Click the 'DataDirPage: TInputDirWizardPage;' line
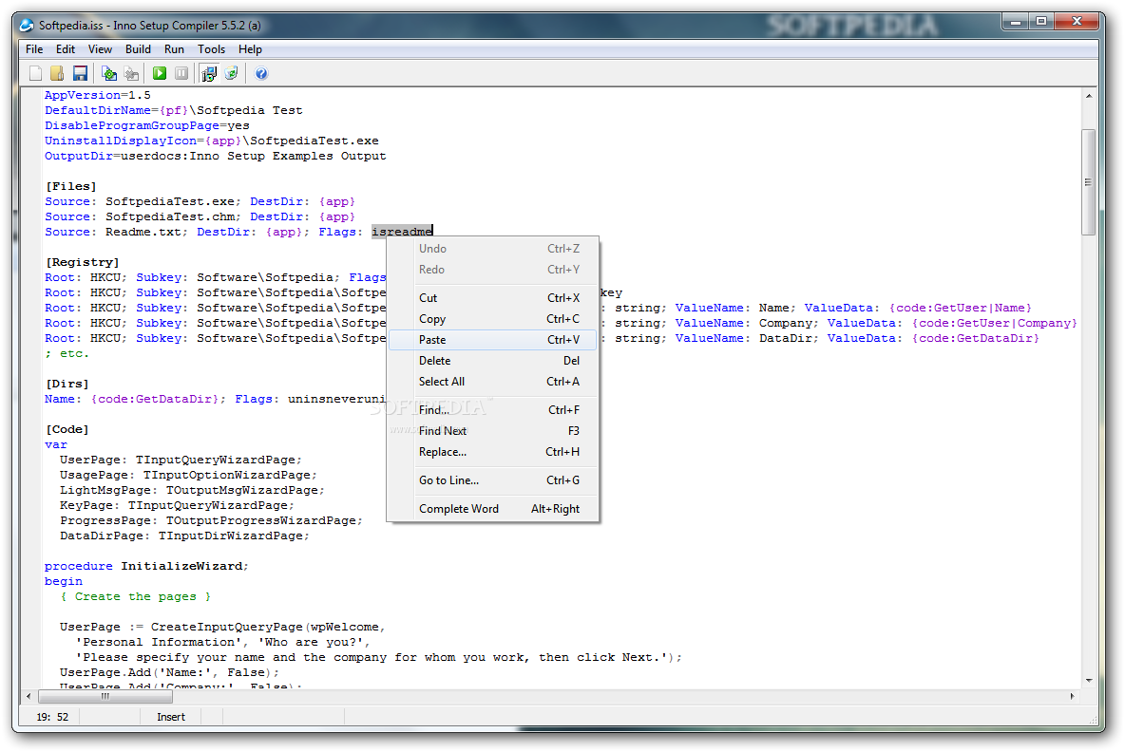The height and width of the screenshot is (752, 1125). (x=184, y=536)
